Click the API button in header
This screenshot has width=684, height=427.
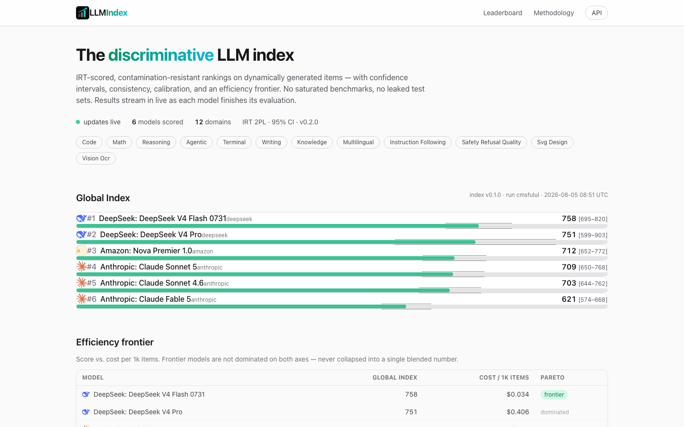pos(597,13)
